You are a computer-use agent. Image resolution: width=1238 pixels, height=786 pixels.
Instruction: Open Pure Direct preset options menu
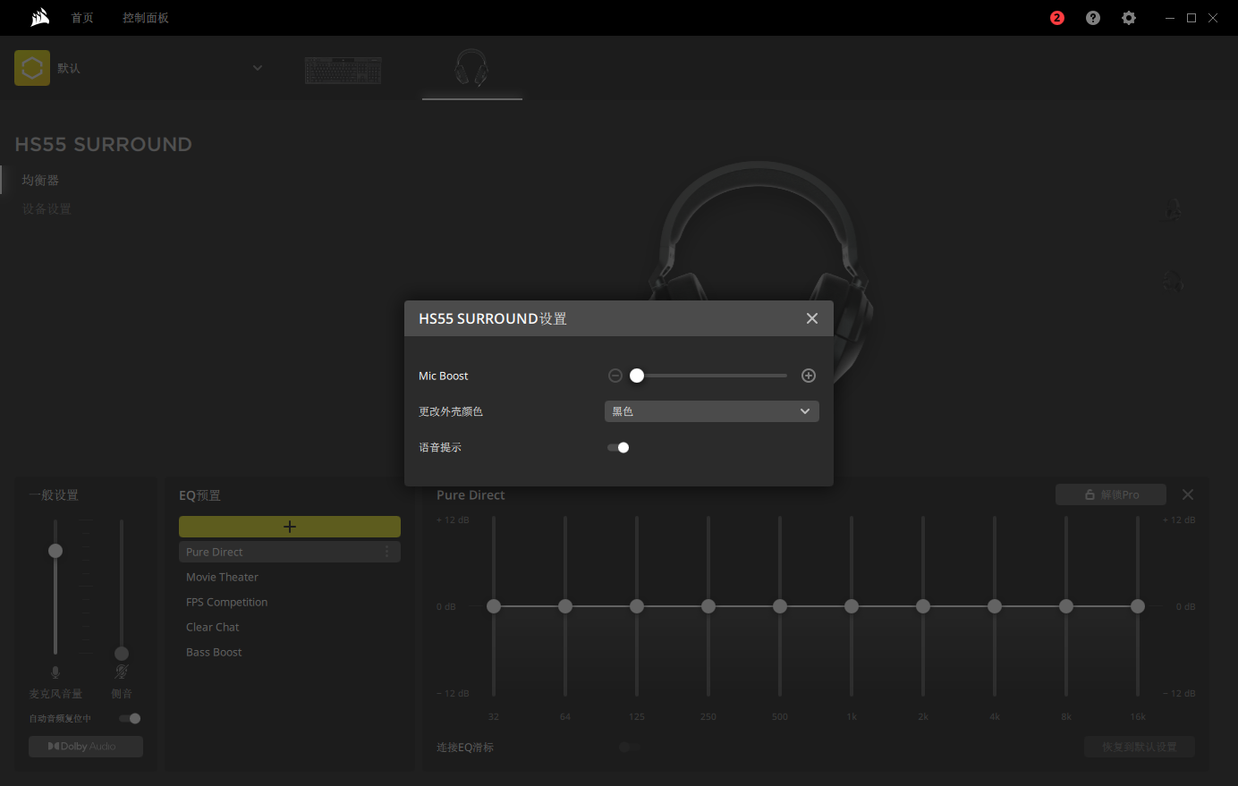tap(387, 552)
